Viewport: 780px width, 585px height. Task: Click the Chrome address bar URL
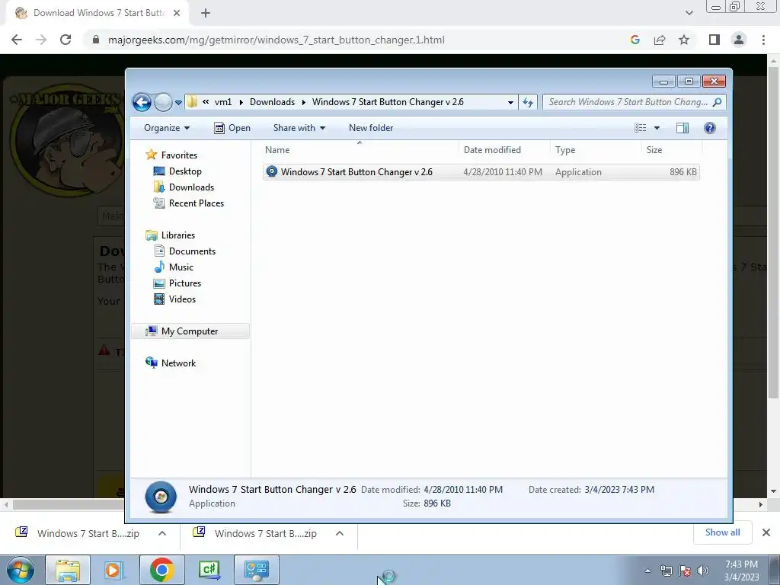[276, 40]
